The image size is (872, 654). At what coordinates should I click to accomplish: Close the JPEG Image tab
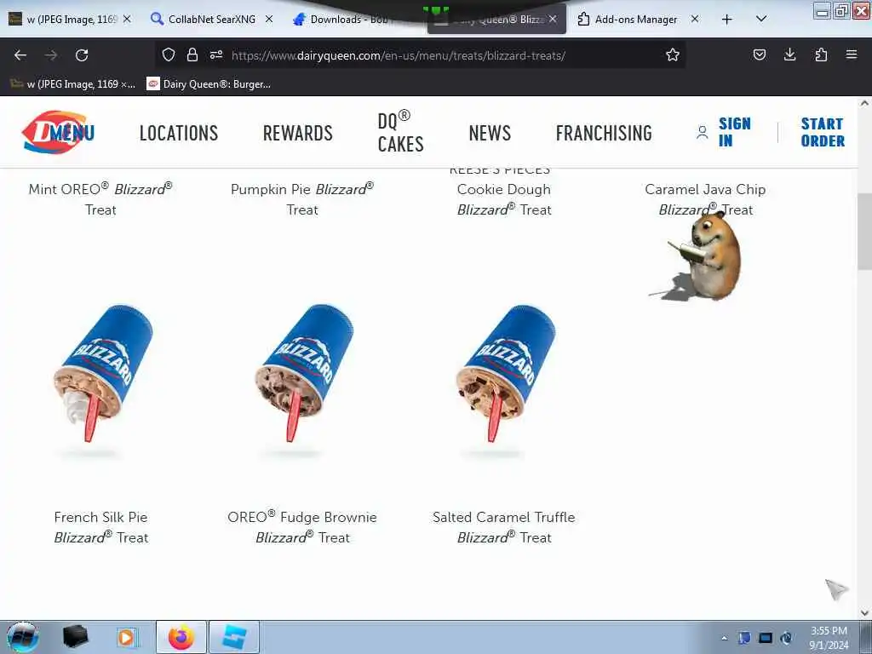(127, 19)
